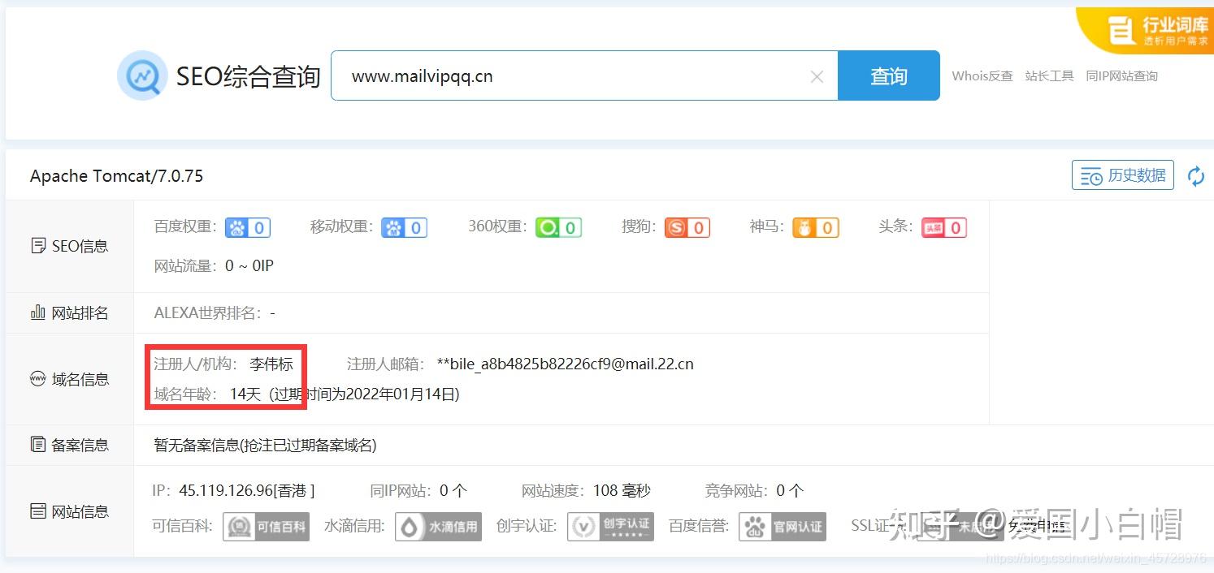Open 历史数据 history button
This screenshot has width=1214, height=573.
tap(1123, 175)
